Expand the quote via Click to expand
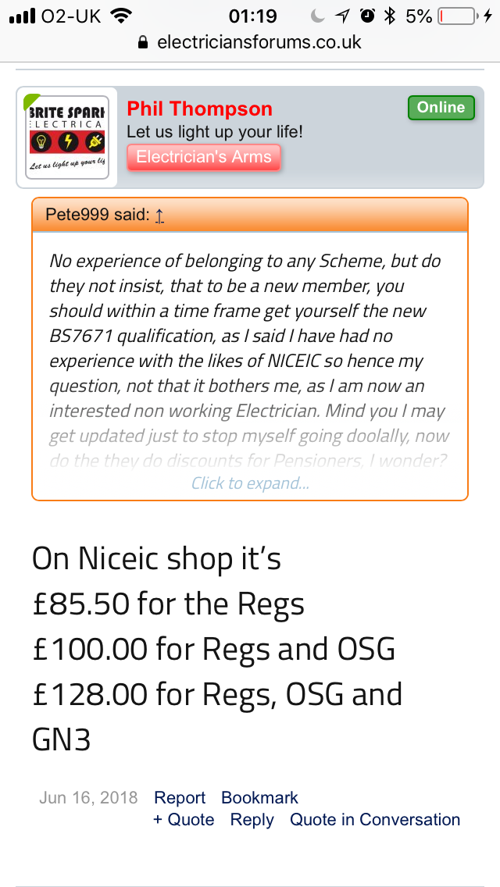 (250, 483)
